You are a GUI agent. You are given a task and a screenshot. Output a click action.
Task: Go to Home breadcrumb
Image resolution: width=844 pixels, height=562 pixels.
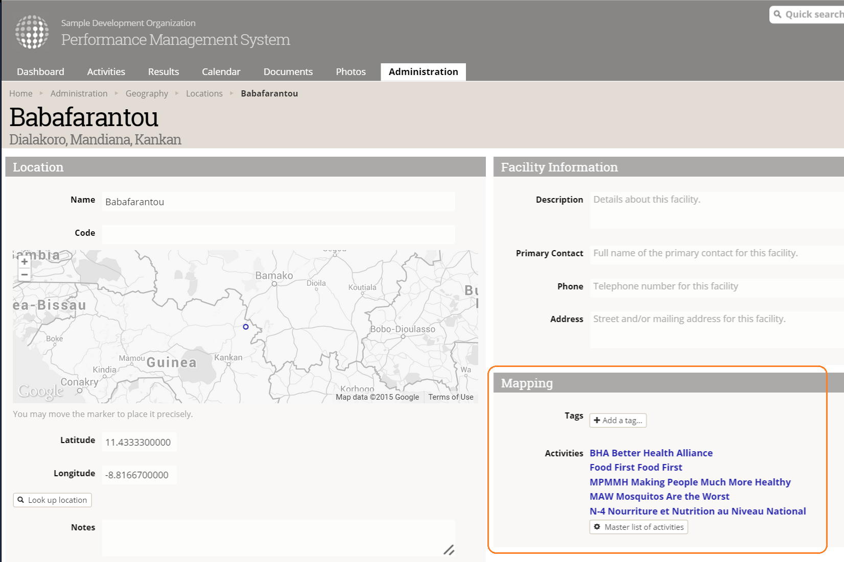pyautogui.click(x=20, y=93)
